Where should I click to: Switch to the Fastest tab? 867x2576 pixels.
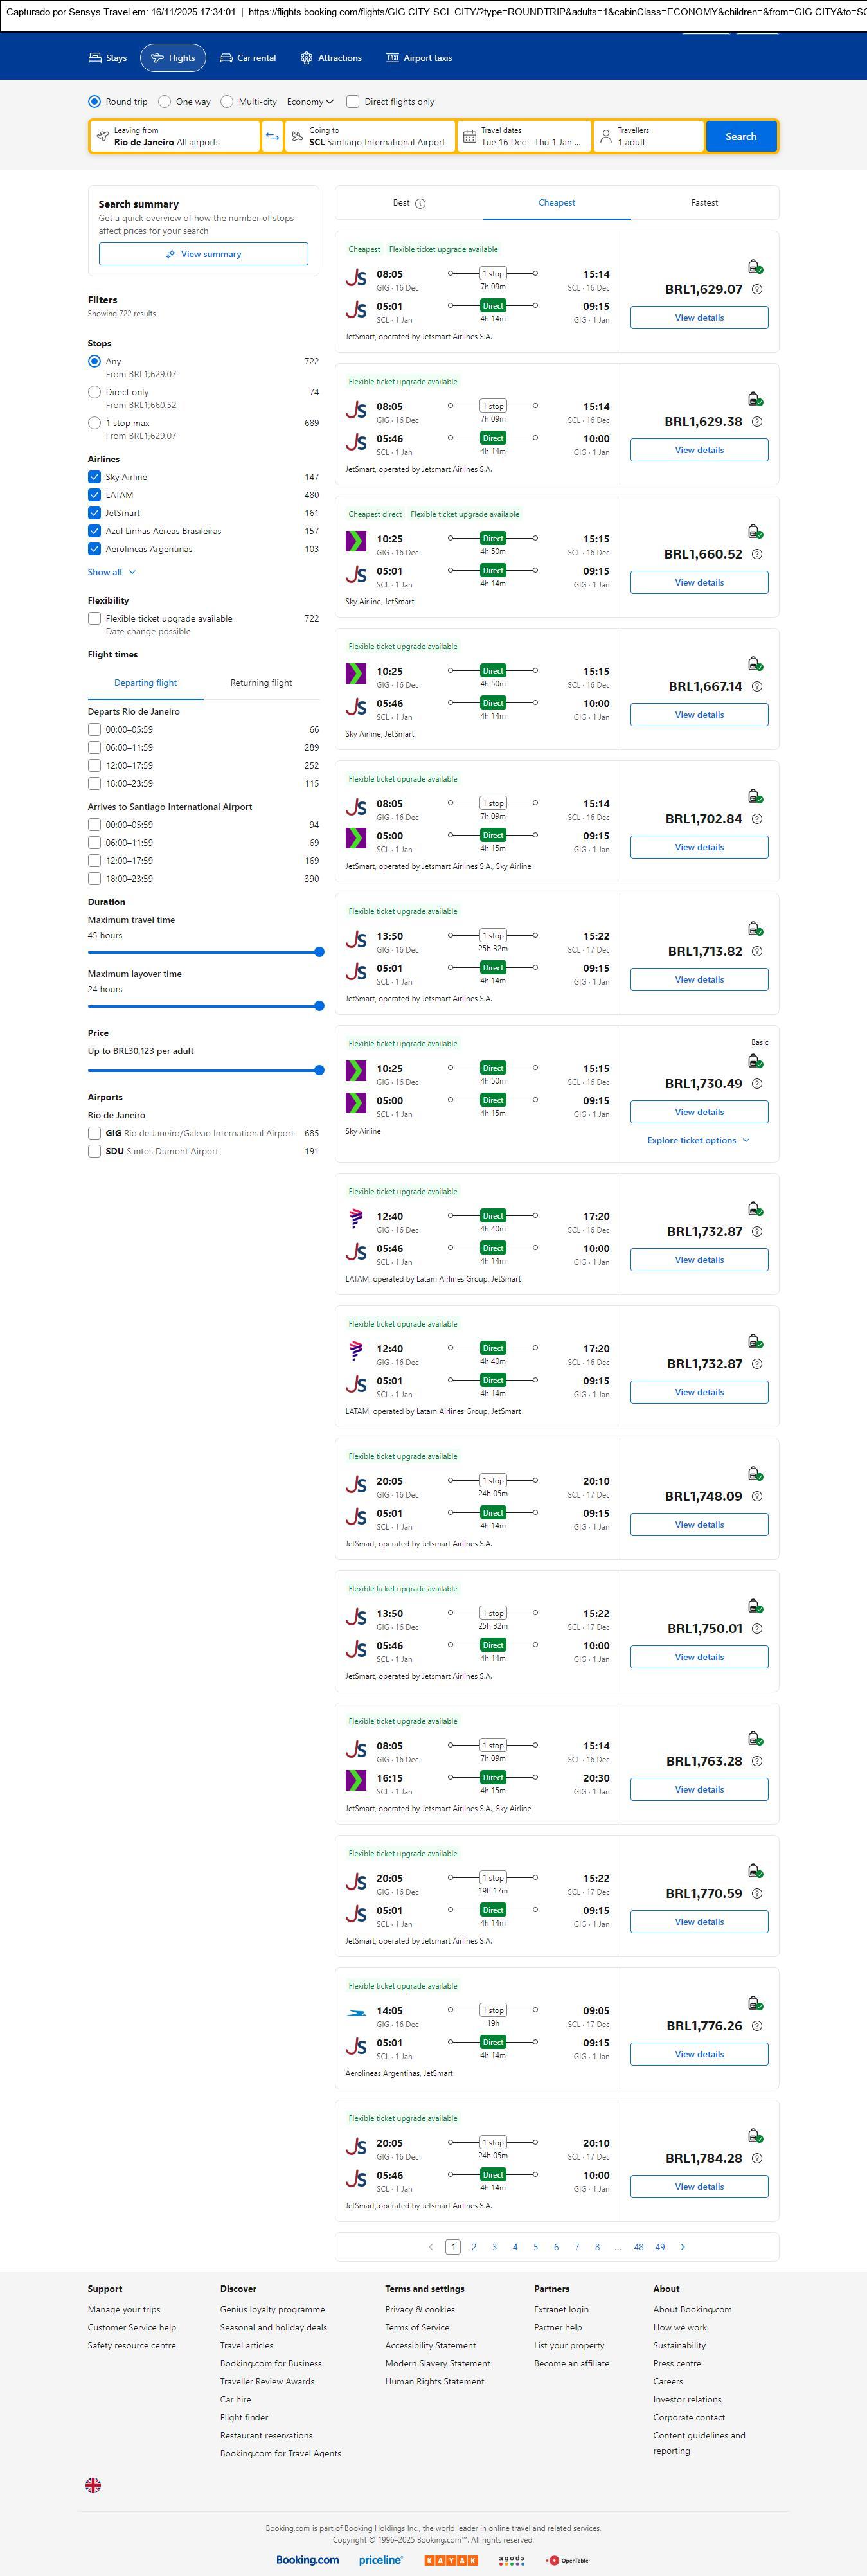tap(704, 203)
